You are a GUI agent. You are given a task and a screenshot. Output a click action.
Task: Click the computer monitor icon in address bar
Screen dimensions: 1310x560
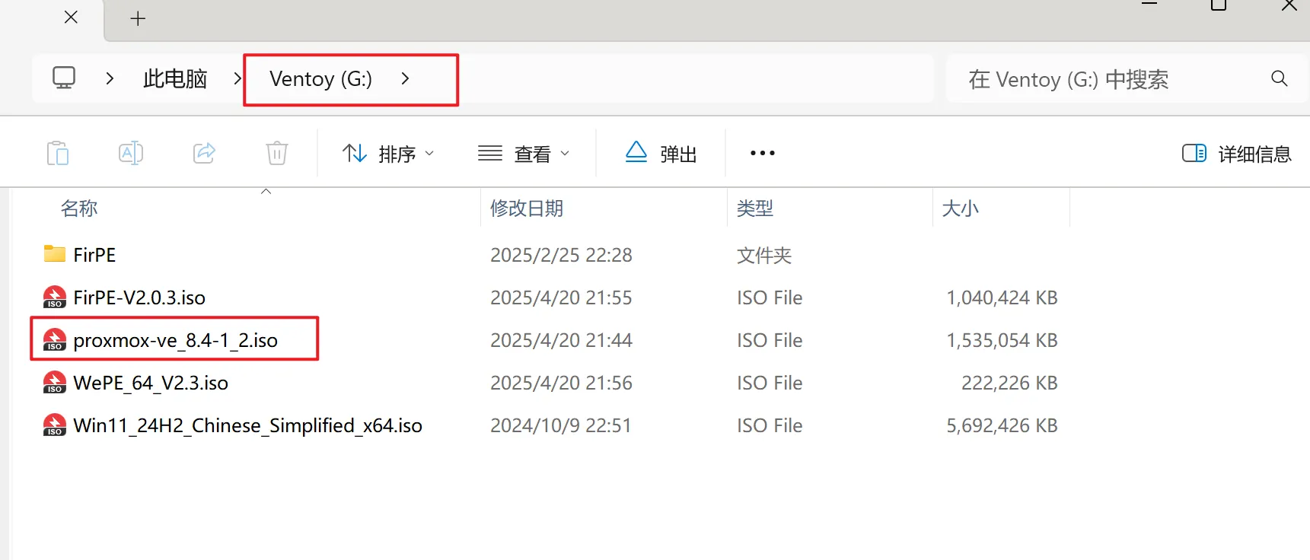[64, 78]
